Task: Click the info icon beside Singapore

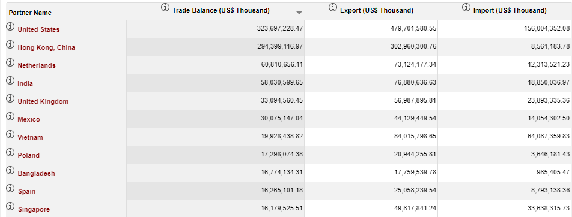Action: pyautogui.click(x=10, y=206)
